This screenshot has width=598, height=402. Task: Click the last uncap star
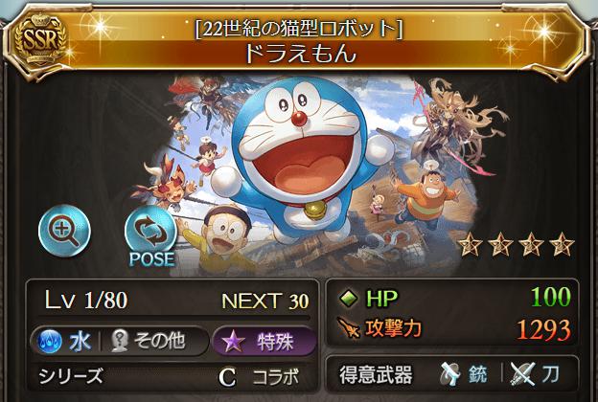(562, 245)
